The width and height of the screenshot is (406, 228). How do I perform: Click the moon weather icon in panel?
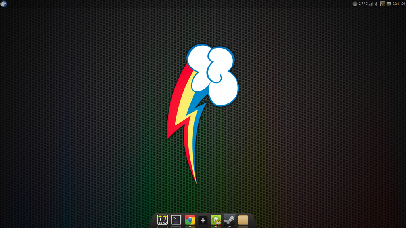[x=355, y=4]
